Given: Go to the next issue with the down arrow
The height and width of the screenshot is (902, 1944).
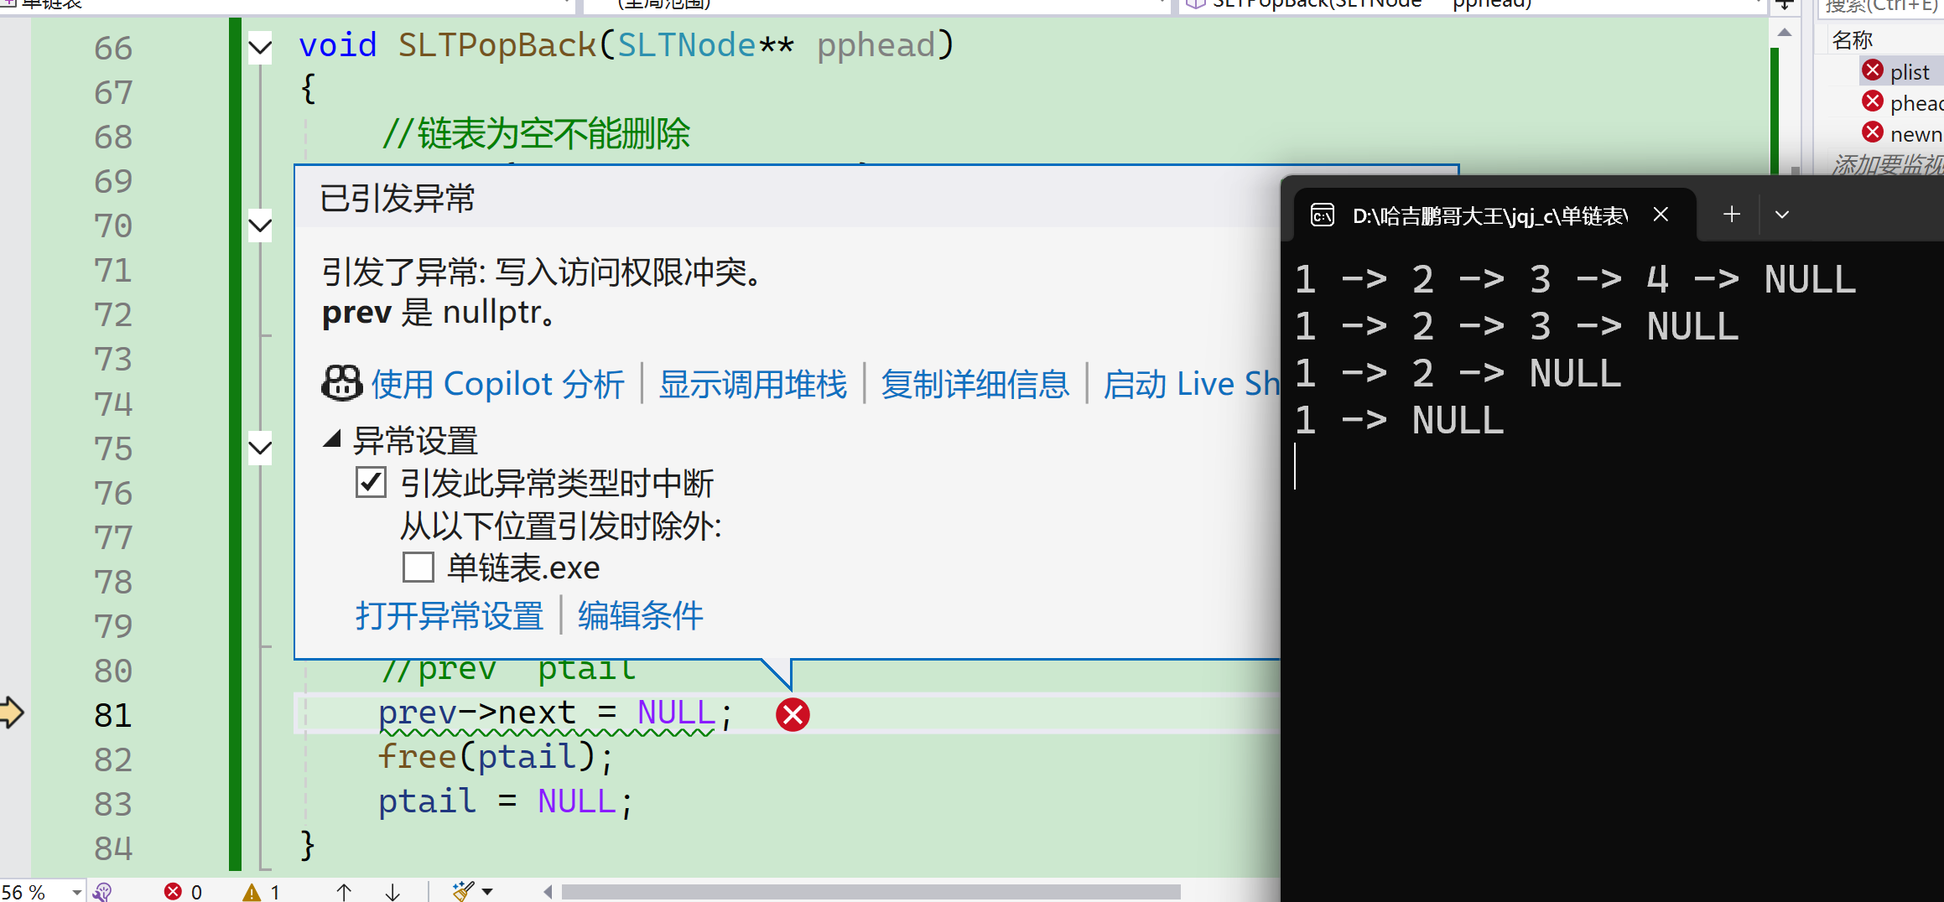Looking at the screenshot, I should pos(392,892).
